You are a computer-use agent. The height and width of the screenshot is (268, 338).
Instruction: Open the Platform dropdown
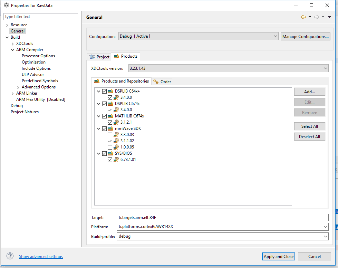tap(222, 227)
